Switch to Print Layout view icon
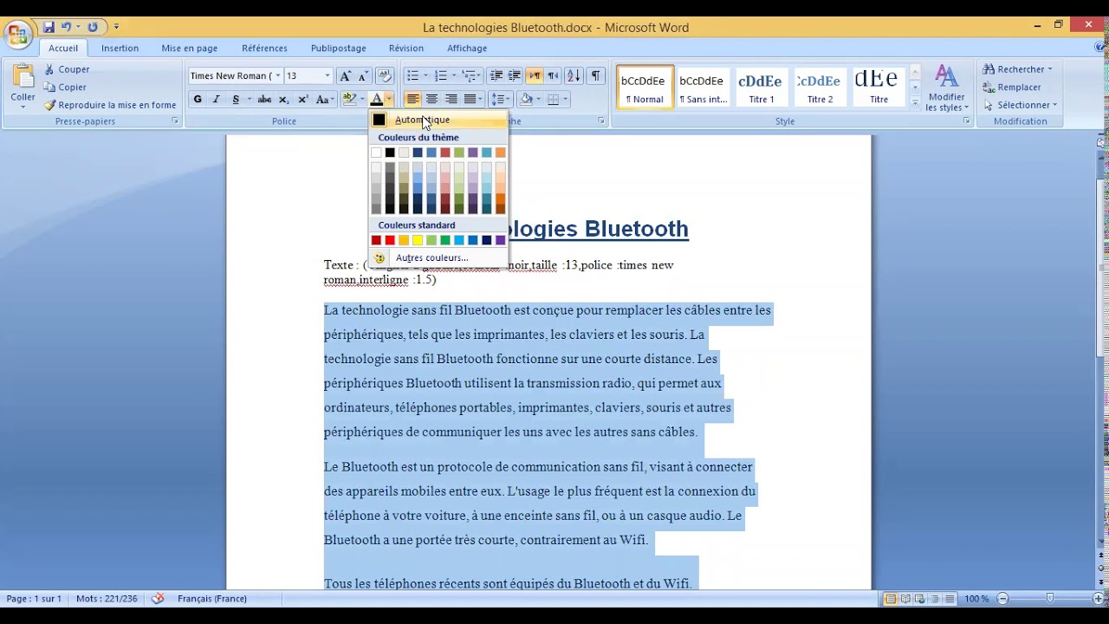The image size is (1109, 624). pyautogui.click(x=891, y=599)
